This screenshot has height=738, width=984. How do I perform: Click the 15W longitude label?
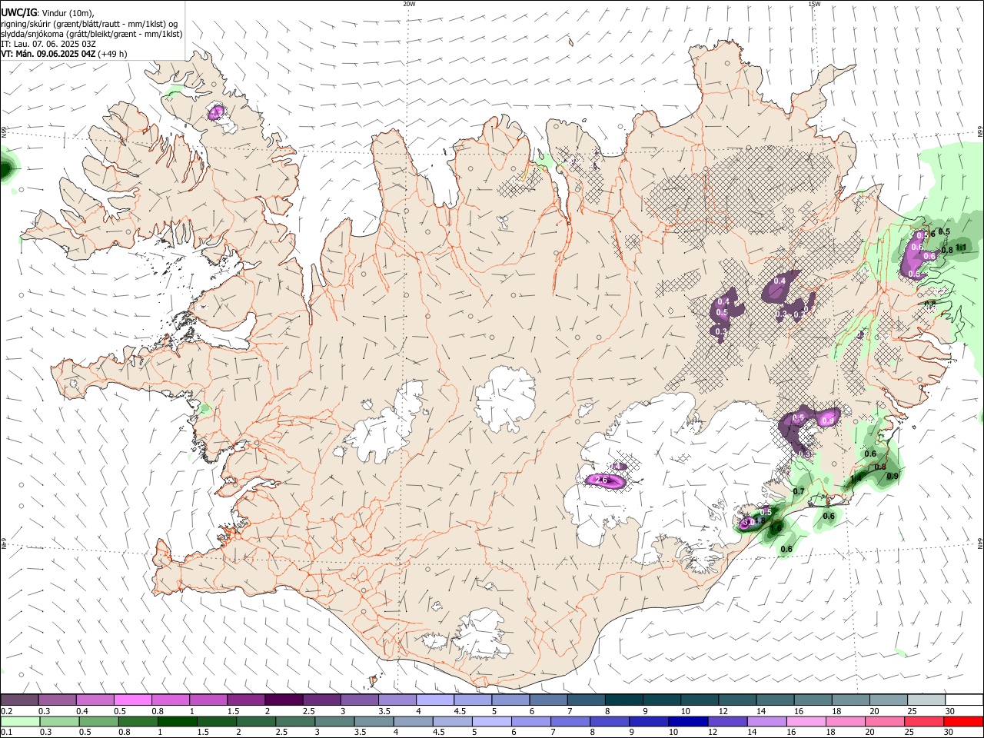coord(814,4)
